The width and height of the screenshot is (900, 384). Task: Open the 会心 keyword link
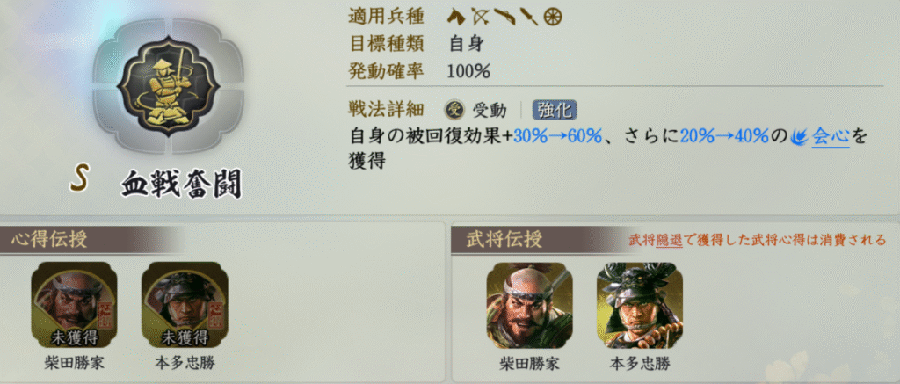point(830,138)
